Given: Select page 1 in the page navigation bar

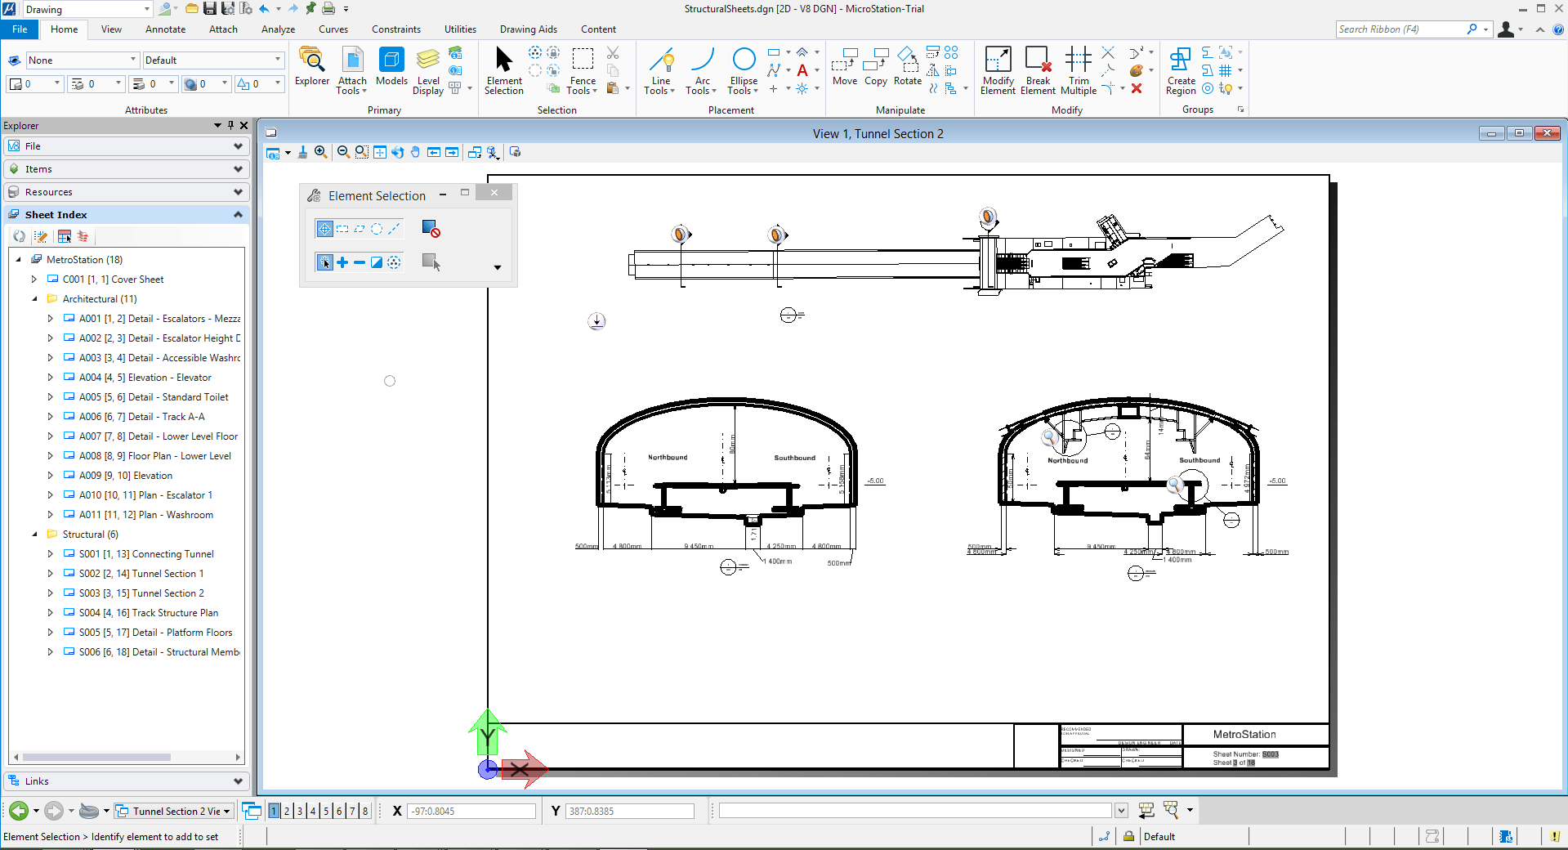Looking at the screenshot, I should [x=275, y=811].
